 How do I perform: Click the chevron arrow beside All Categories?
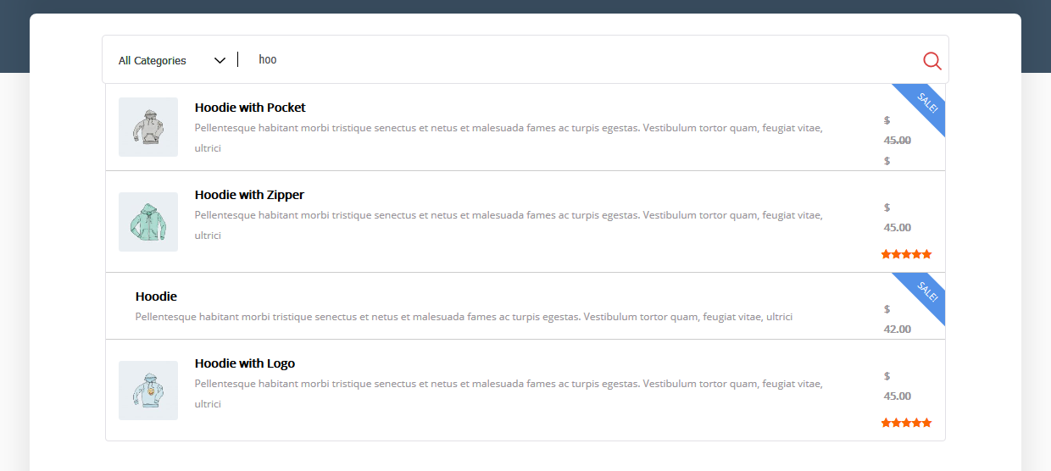point(220,60)
